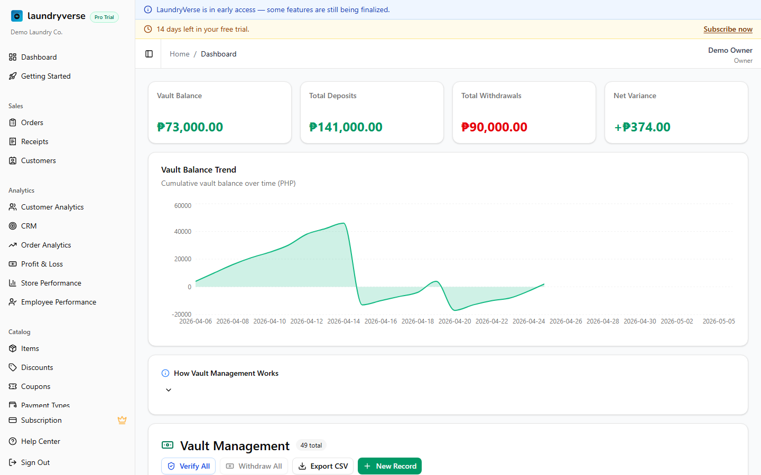Expand the How Vault Management Works chevron
Image resolution: width=761 pixels, height=475 pixels.
pyautogui.click(x=169, y=390)
